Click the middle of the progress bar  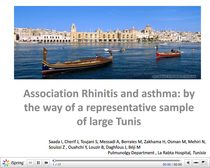pyautogui.click(x=117, y=160)
